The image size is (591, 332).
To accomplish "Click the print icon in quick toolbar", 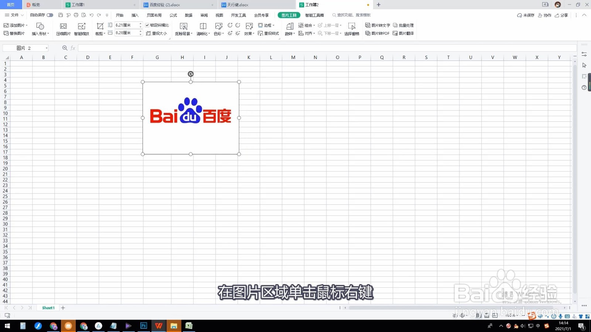I will (76, 15).
